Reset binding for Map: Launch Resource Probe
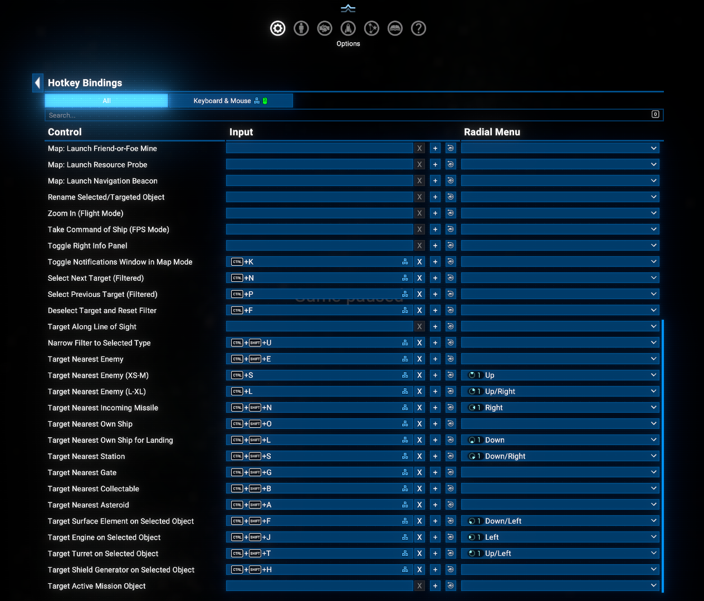 (451, 164)
